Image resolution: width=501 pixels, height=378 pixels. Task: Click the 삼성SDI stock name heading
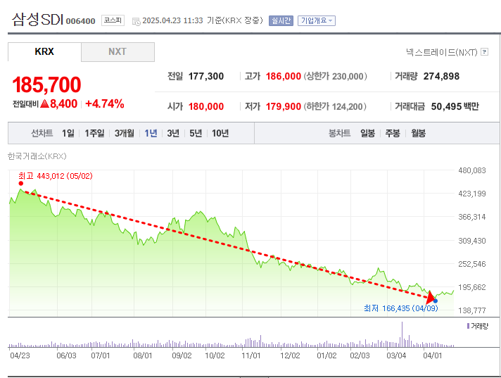tap(38, 20)
